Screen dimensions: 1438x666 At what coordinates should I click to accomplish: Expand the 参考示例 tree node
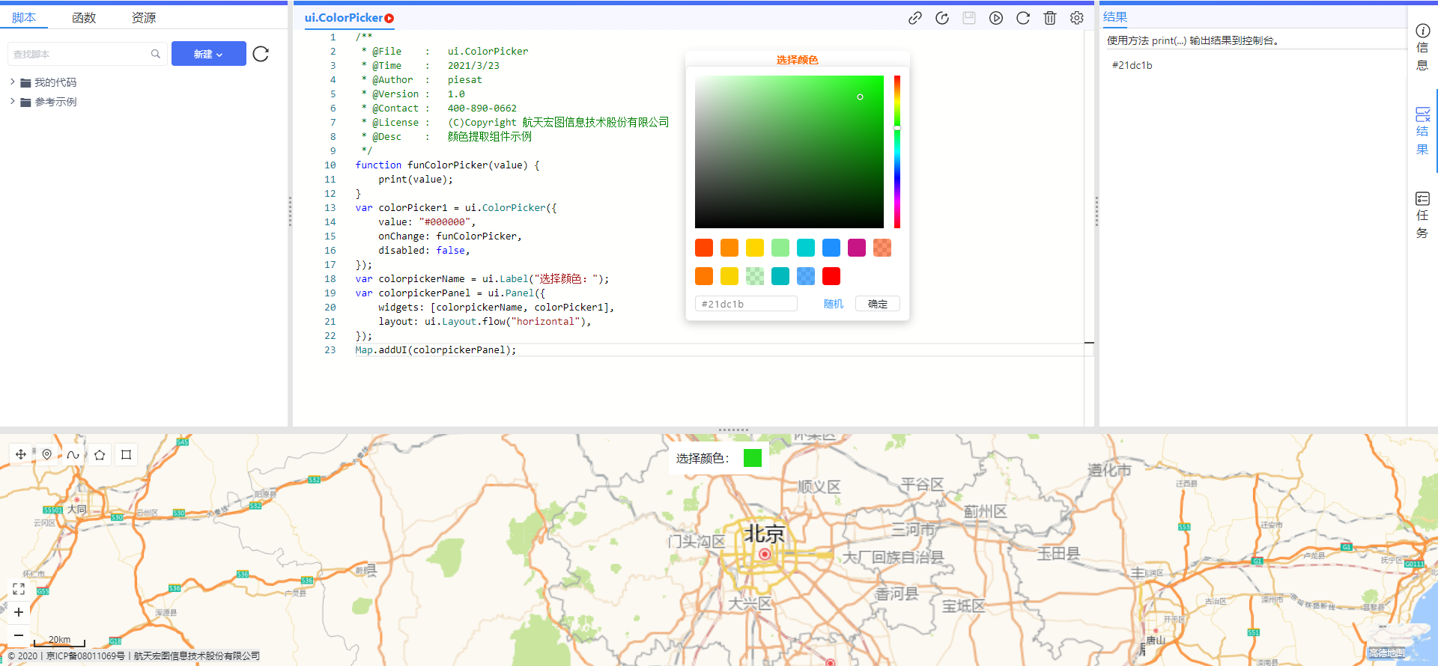click(12, 102)
